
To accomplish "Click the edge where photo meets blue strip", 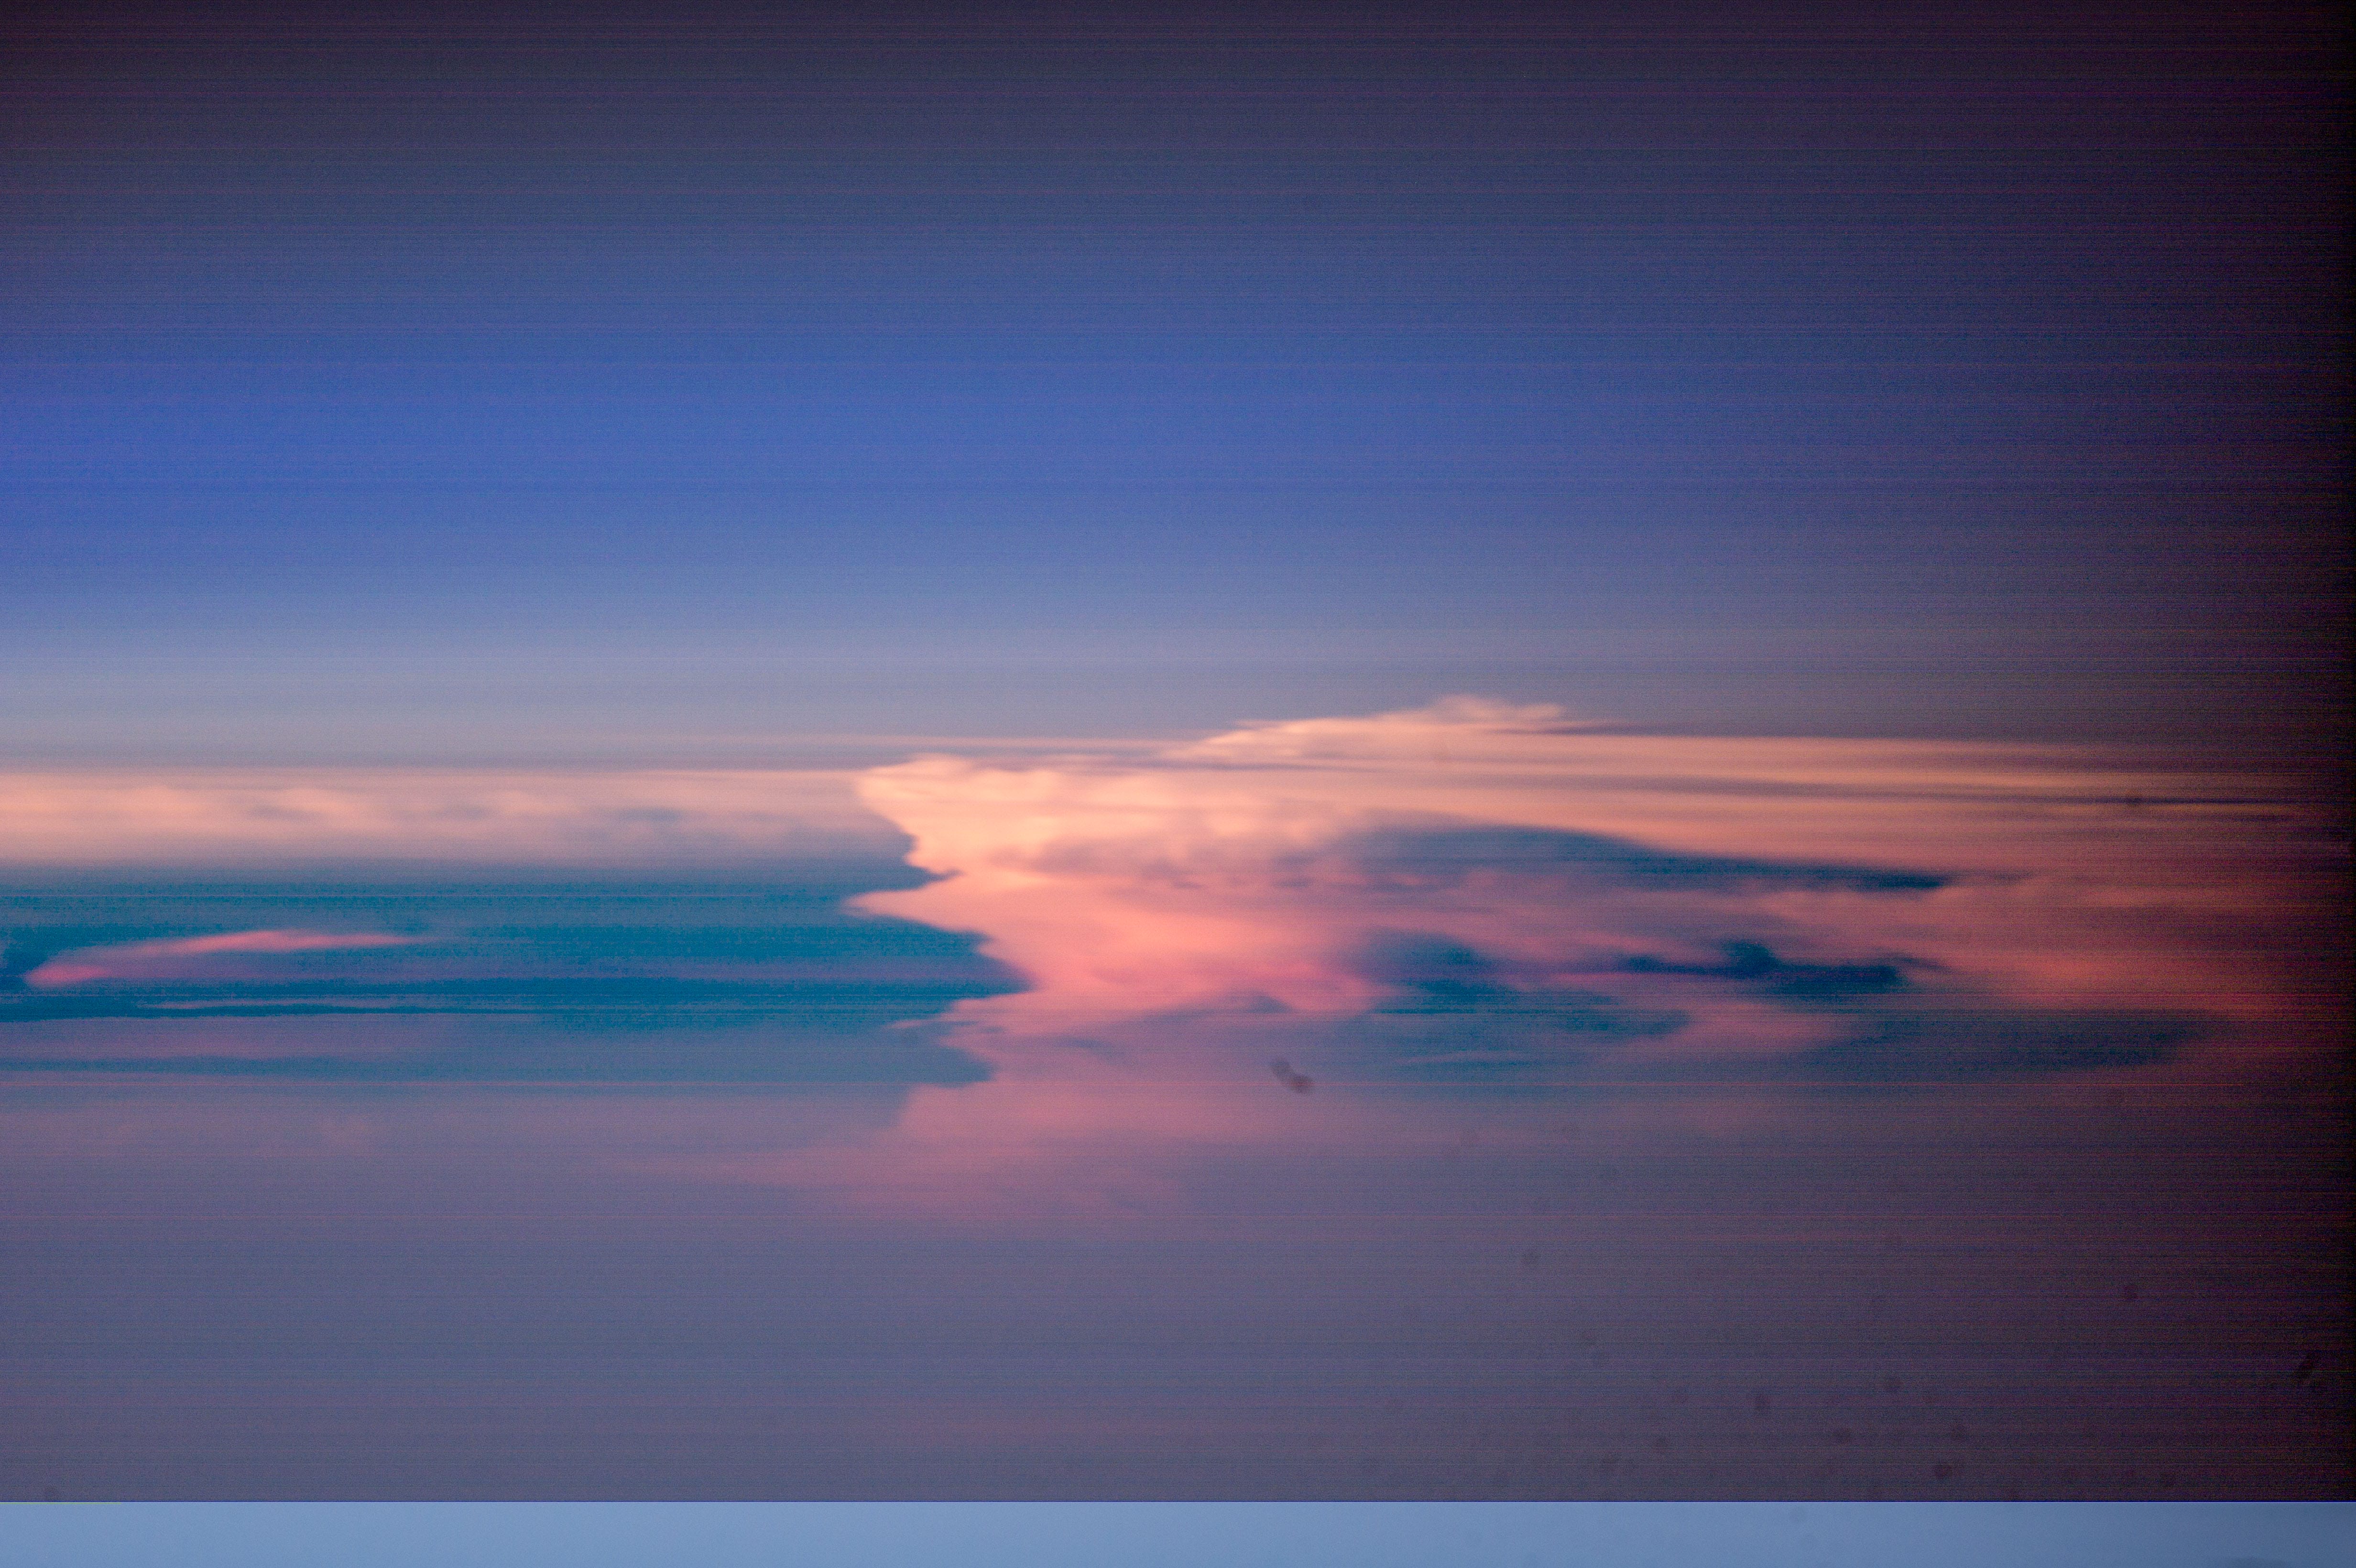I will pos(1178,1501).
